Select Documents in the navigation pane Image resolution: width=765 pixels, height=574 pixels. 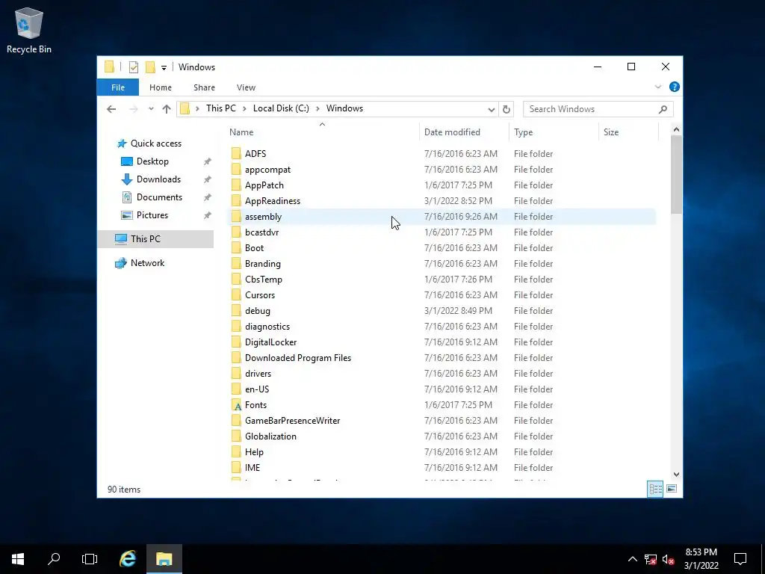coord(159,197)
